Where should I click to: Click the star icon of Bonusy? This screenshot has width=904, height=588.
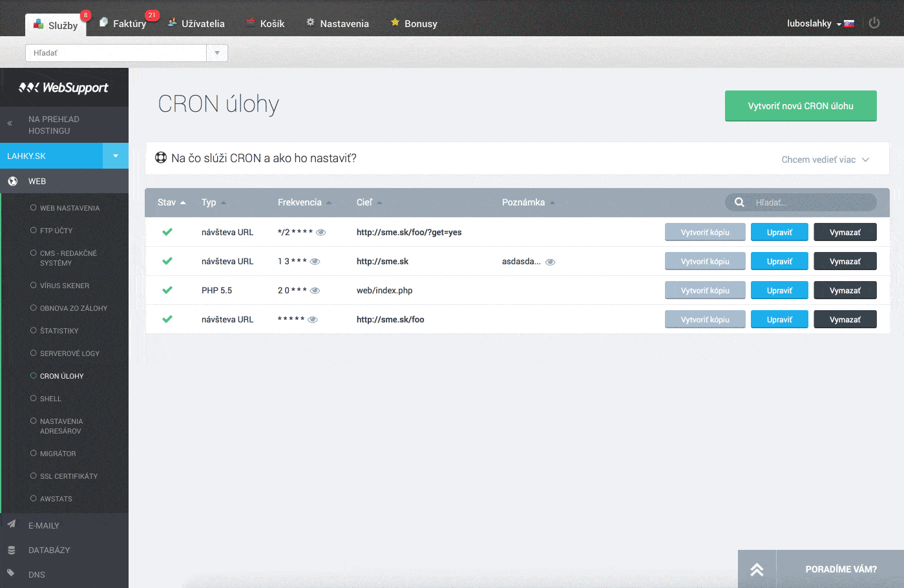click(x=395, y=22)
